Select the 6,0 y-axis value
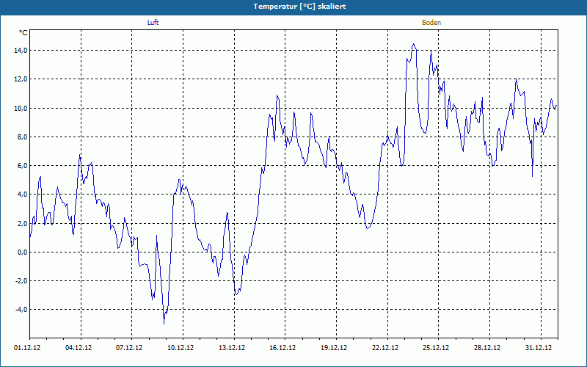Image resolution: width=587 pixels, height=367 pixels. 22,166
